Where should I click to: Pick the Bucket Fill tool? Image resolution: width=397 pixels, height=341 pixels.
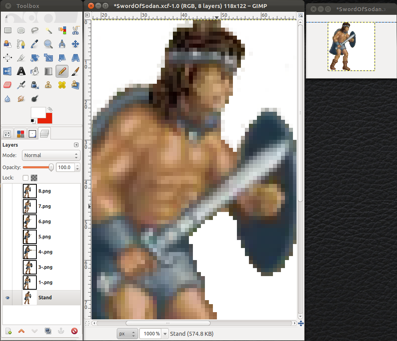pyautogui.click(x=34, y=71)
